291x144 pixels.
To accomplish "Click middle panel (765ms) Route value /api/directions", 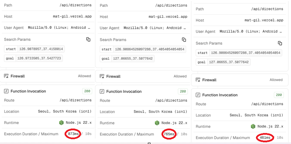I will click(171, 100).
